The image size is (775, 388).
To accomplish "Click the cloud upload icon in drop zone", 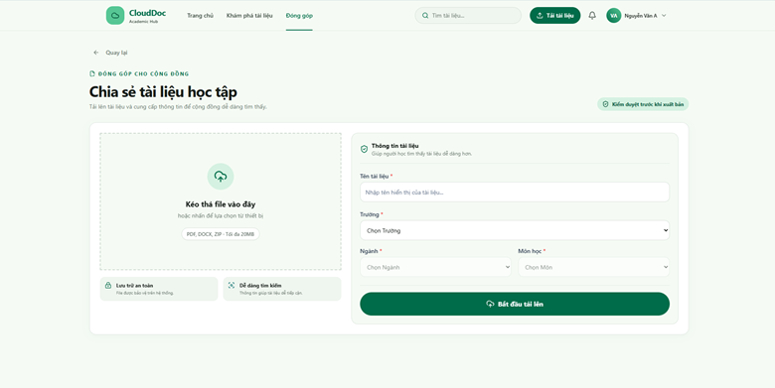I will click(221, 177).
